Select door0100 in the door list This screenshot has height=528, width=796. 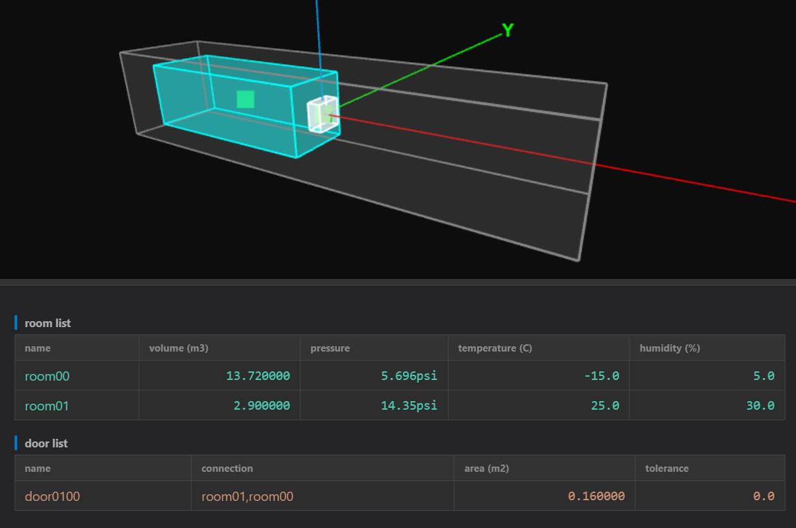(x=52, y=496)
